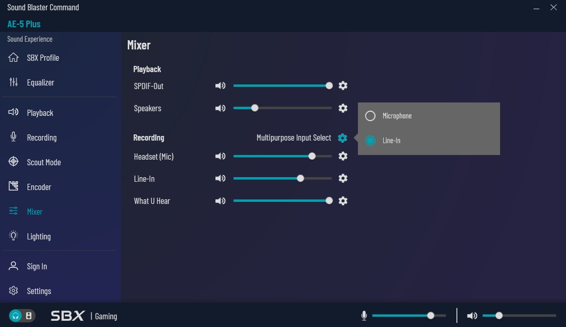Click the microphone icon in bottom bar
The height and width of the screenshot is (327, 566).
364,316
